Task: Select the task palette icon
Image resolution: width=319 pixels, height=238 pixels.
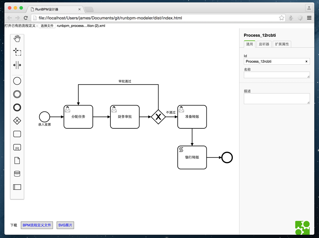Action: click(x=17, y=134)
